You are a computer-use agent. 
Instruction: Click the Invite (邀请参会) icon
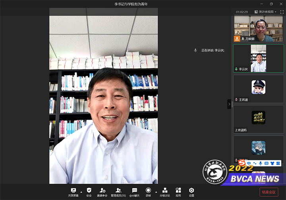coord(102,190)
